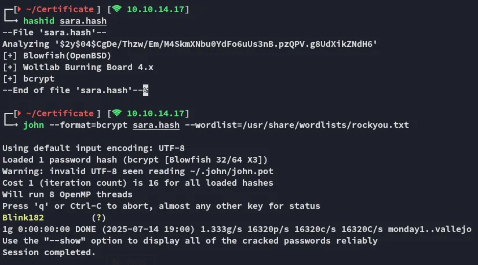
Task: Click the prompt arrow before the john command
Action: pos(12,125)
